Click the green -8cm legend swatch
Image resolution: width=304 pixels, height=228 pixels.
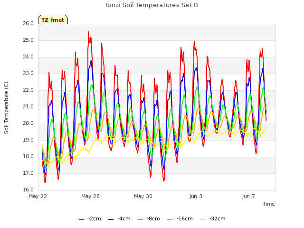coord(141,219)
